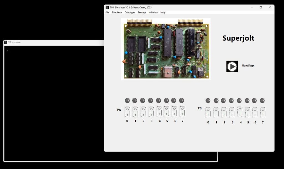Click the PB LED above switch 4
This screenshot has height=169, width=284.
pyautogui.click(x=239, y=101)
